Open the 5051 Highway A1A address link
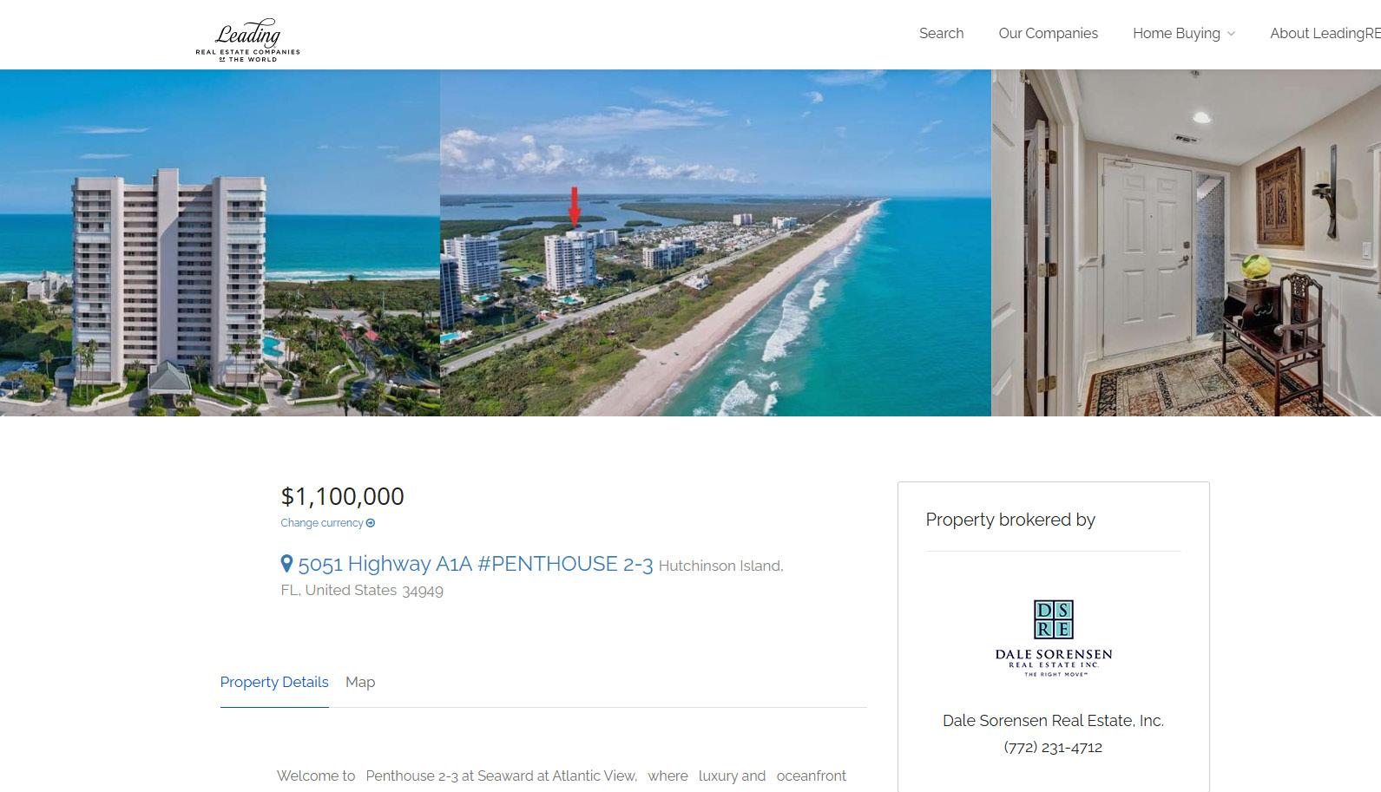1381x792 pixels. tap(475, 564)
